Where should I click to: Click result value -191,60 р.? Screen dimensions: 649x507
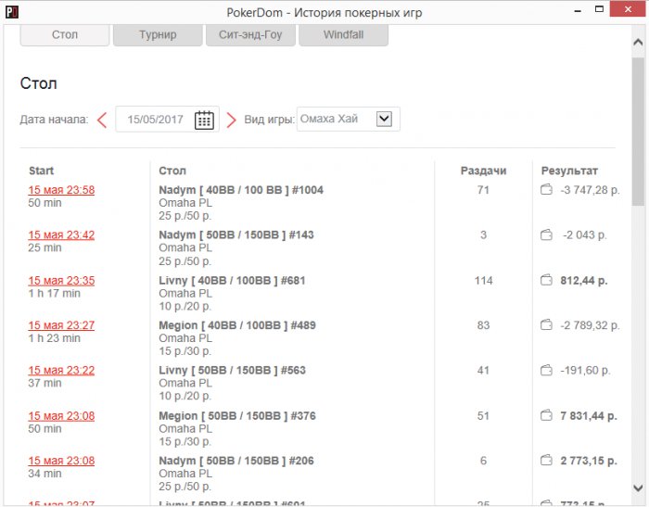coord(585,371)
